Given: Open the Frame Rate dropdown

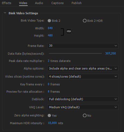Looking at the screenshot, I should 83,46.
